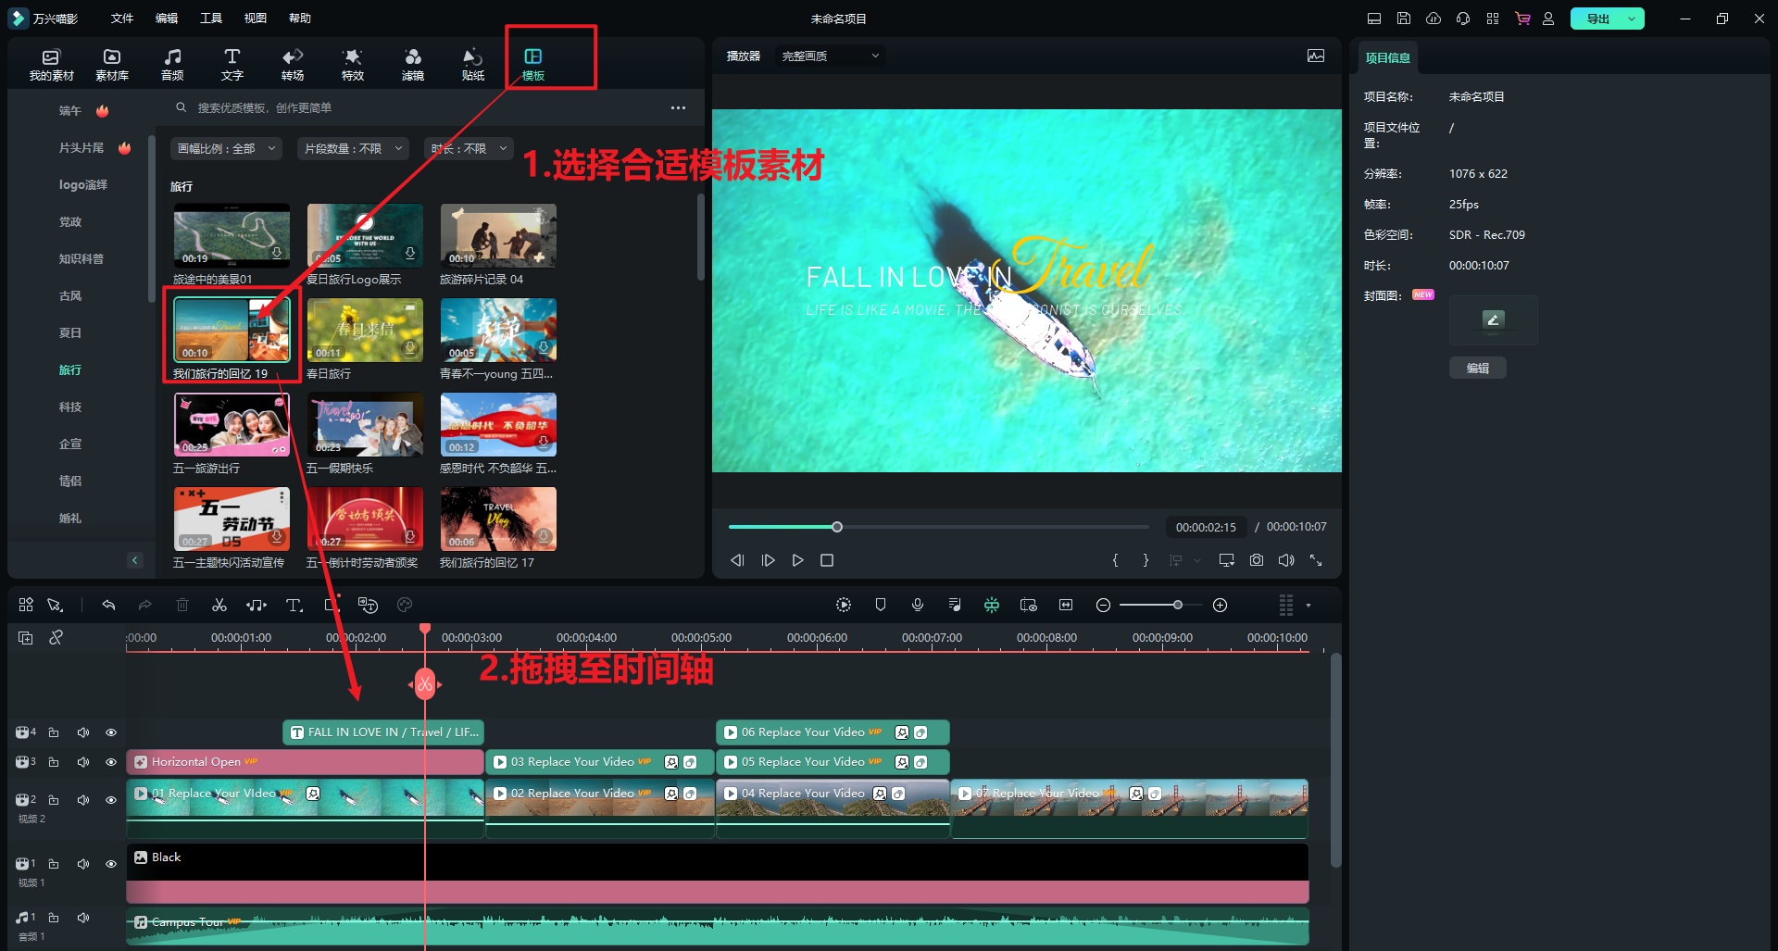The image size is (1778, 951).
Task: Click the voiceover microphone icon
Action: pyautogui.click(x=917, y=605)
